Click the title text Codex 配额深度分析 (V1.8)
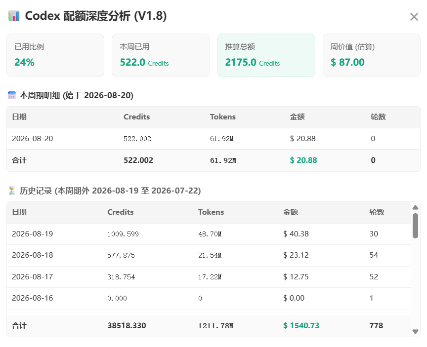The width and height of the screenshot is (427, 347). coord(96,16)
